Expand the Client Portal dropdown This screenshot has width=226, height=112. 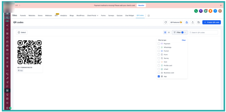(93, 16)
